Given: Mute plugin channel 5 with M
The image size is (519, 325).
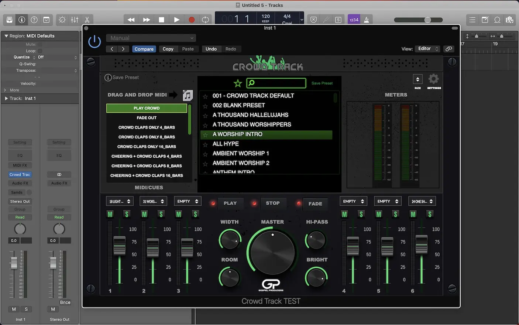Looking at the screenshot, I should click(x=379, y=214).
